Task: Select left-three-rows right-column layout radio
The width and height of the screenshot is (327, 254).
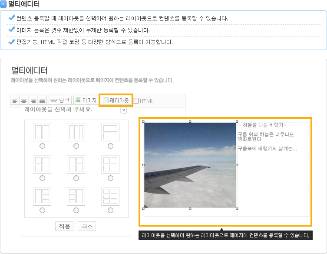Action: coord(76,210)
